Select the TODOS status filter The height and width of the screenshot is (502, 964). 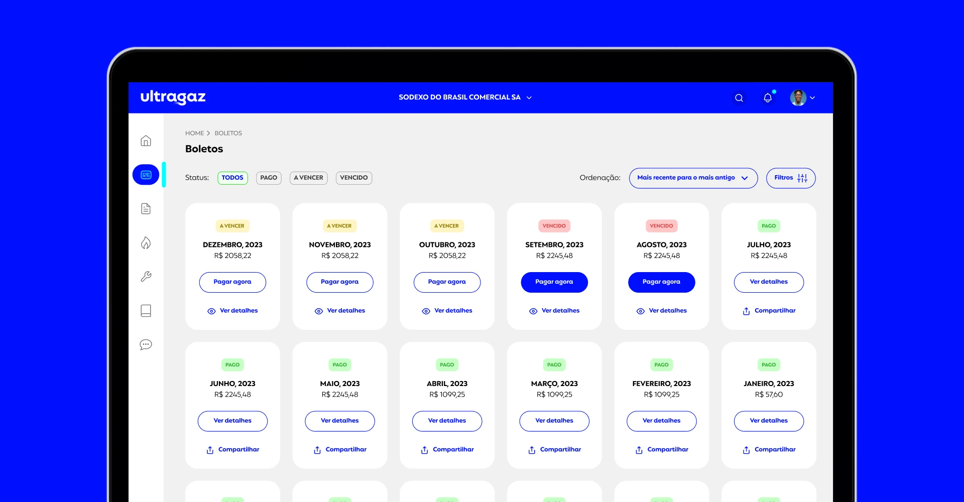[232, 178]
